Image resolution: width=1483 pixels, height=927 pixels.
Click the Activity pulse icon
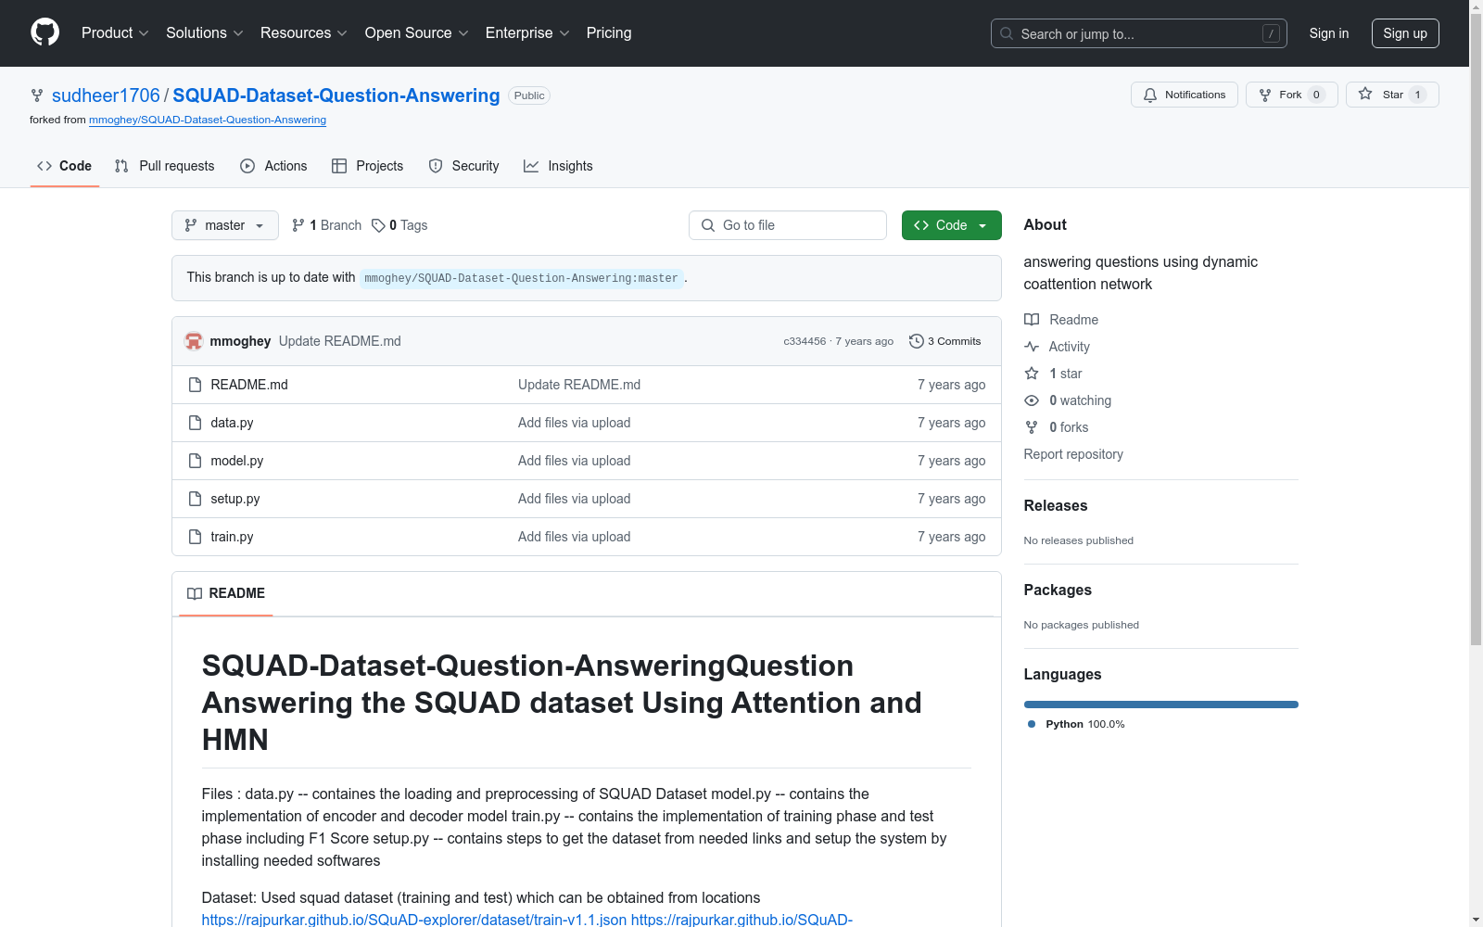click(1032, 347)
